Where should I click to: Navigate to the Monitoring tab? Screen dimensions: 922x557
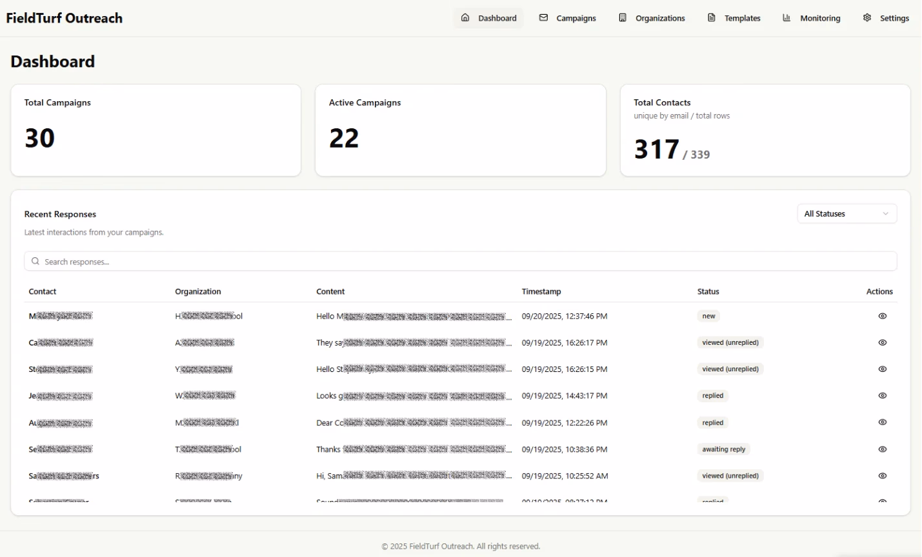pyautogui.click(x=812, y=18)
